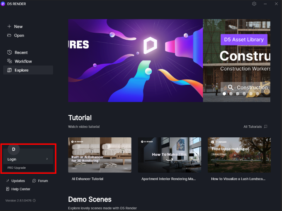Click the purple D5 logo banner
Screen dimensions: 282x211
tap(136, 60)
